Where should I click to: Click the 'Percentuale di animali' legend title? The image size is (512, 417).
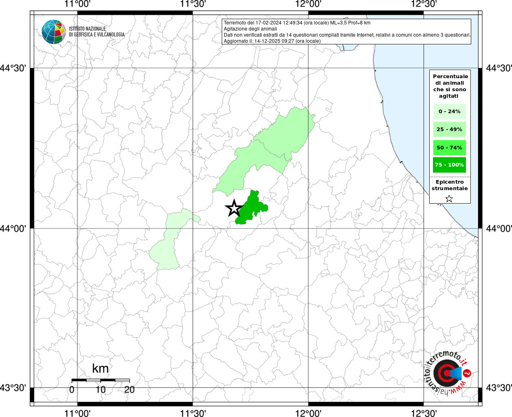pyautogui.click(x=450, y=86)
